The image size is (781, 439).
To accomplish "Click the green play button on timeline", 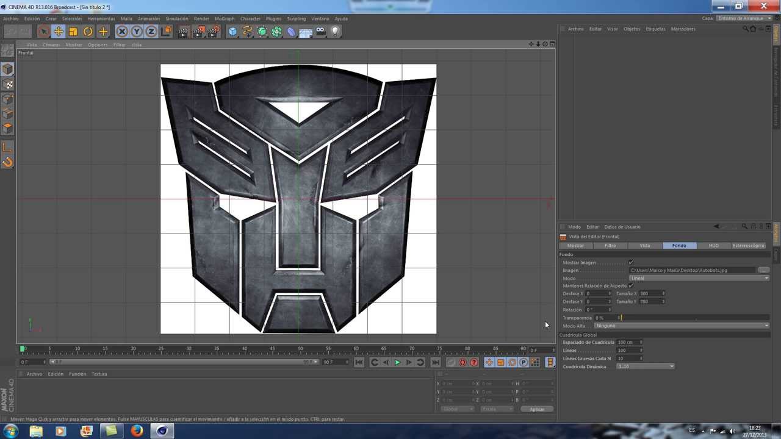I will click(x=397, y=362).
